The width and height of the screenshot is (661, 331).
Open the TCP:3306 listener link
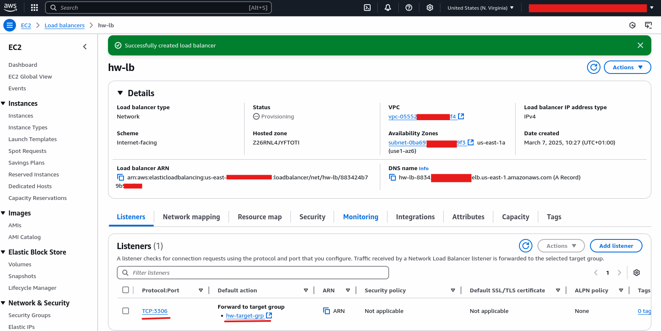tap(155, 311)
